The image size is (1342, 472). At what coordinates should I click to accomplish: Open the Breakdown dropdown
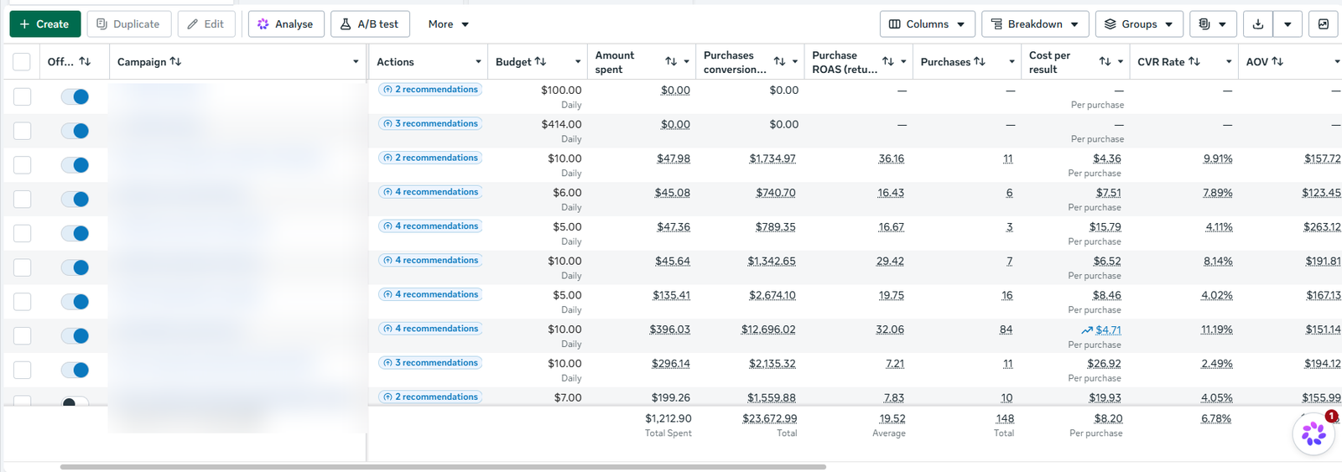pyautogui.click(x=1035, y=24)
